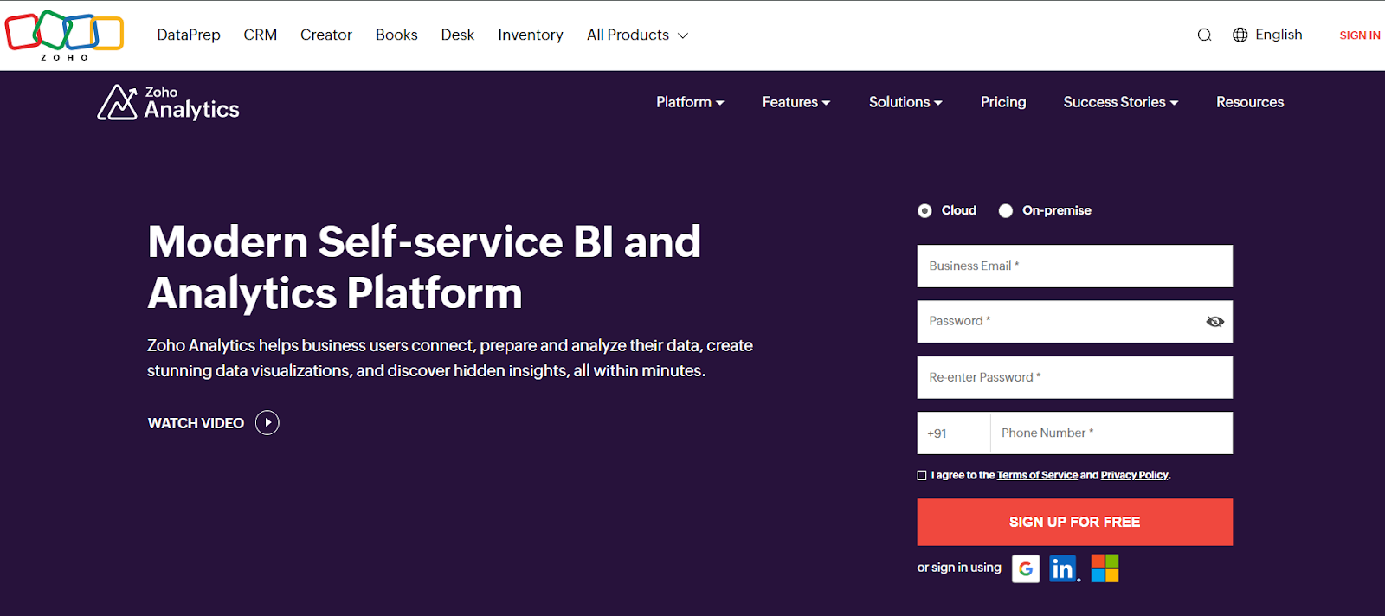1385x616 pixels.
Task: Click SIGN UP FOR FREE button
Action: [x=1075, y=522]
